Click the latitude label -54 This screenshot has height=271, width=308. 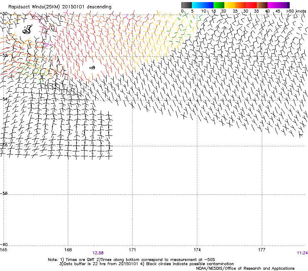point(4,99)
